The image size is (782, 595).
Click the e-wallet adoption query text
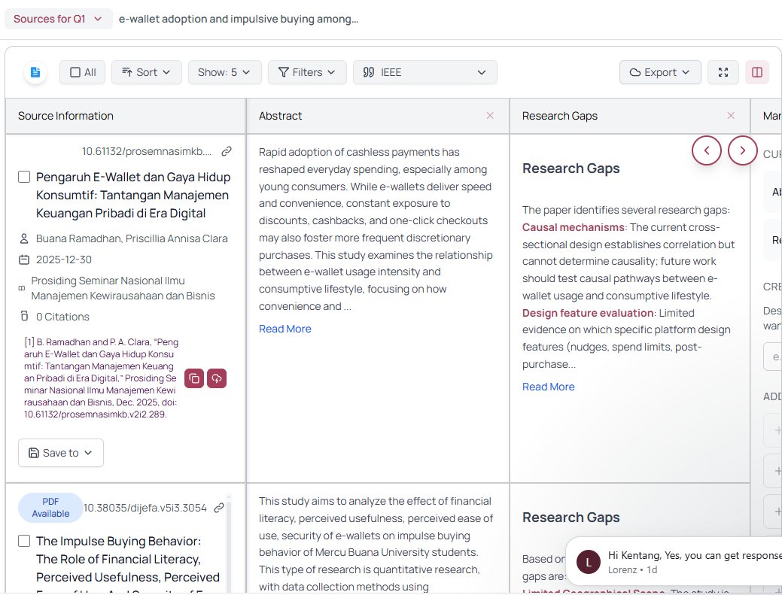[239, 19]
